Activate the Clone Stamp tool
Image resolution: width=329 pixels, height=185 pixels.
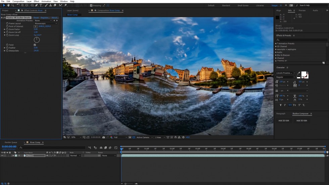[x=50, y=5]
